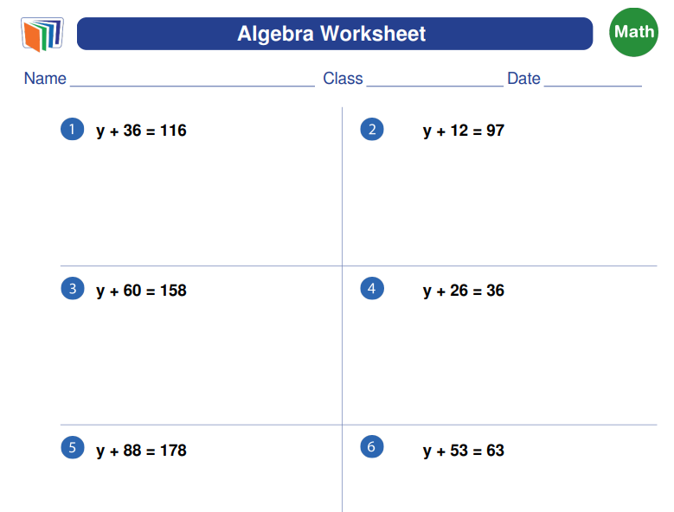The height and width of the screenshot is (512, 674).
Task: Click equation y + 12 = 97
Action: coord(464,131)
